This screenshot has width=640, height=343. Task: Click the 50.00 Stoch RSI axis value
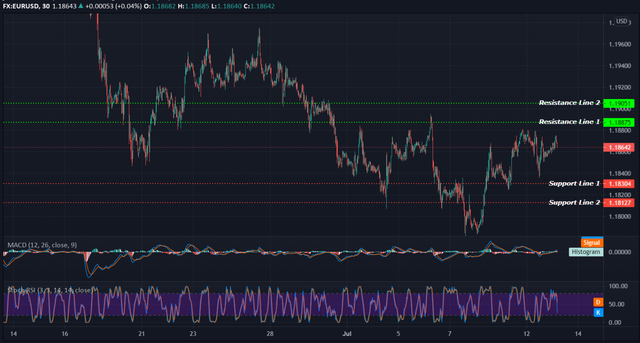616,304
